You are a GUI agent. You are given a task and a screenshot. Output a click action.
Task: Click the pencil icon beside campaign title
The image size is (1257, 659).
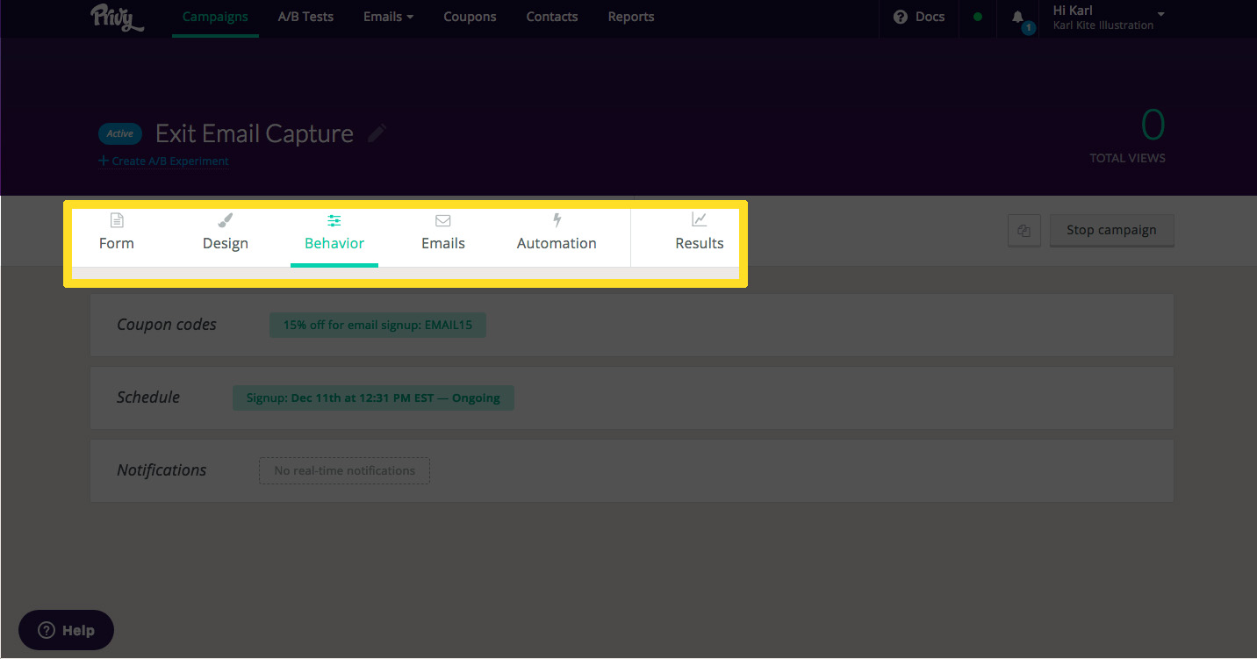[377, 133]
